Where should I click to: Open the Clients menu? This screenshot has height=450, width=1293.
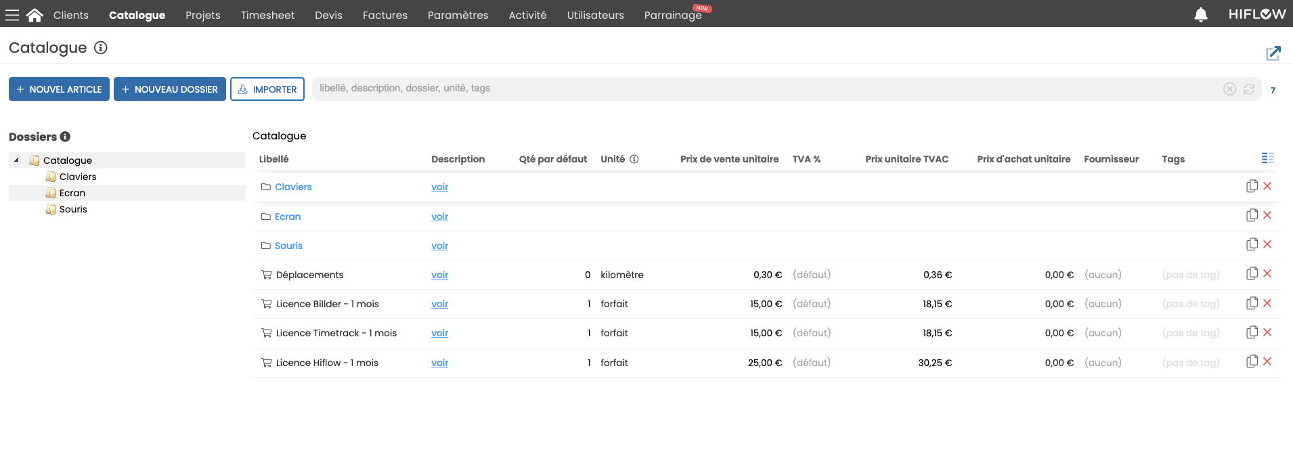[71, 15]
